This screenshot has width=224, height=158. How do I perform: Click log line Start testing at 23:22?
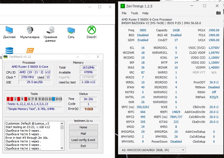tap(28, 127)
